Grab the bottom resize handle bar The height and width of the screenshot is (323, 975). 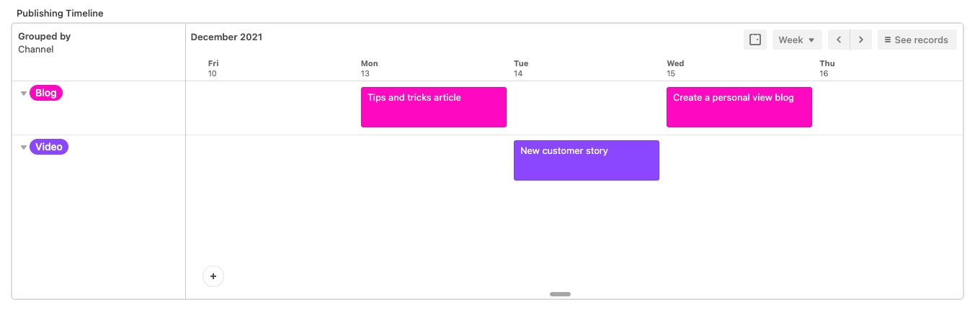560,294
